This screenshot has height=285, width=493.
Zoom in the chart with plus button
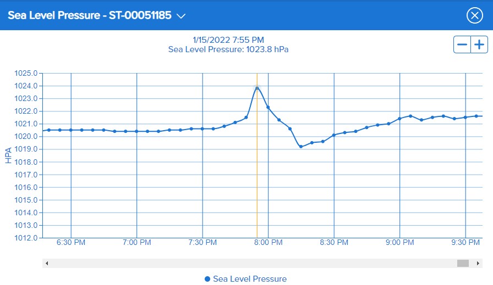[x=480, y=45]
